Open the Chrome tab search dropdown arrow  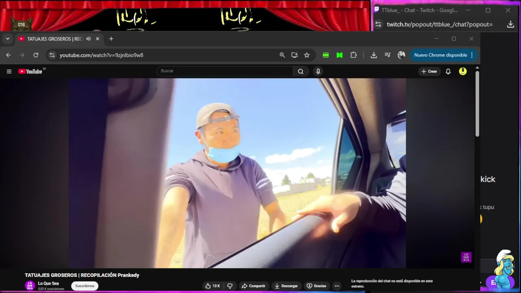click(x=7, y=39)
